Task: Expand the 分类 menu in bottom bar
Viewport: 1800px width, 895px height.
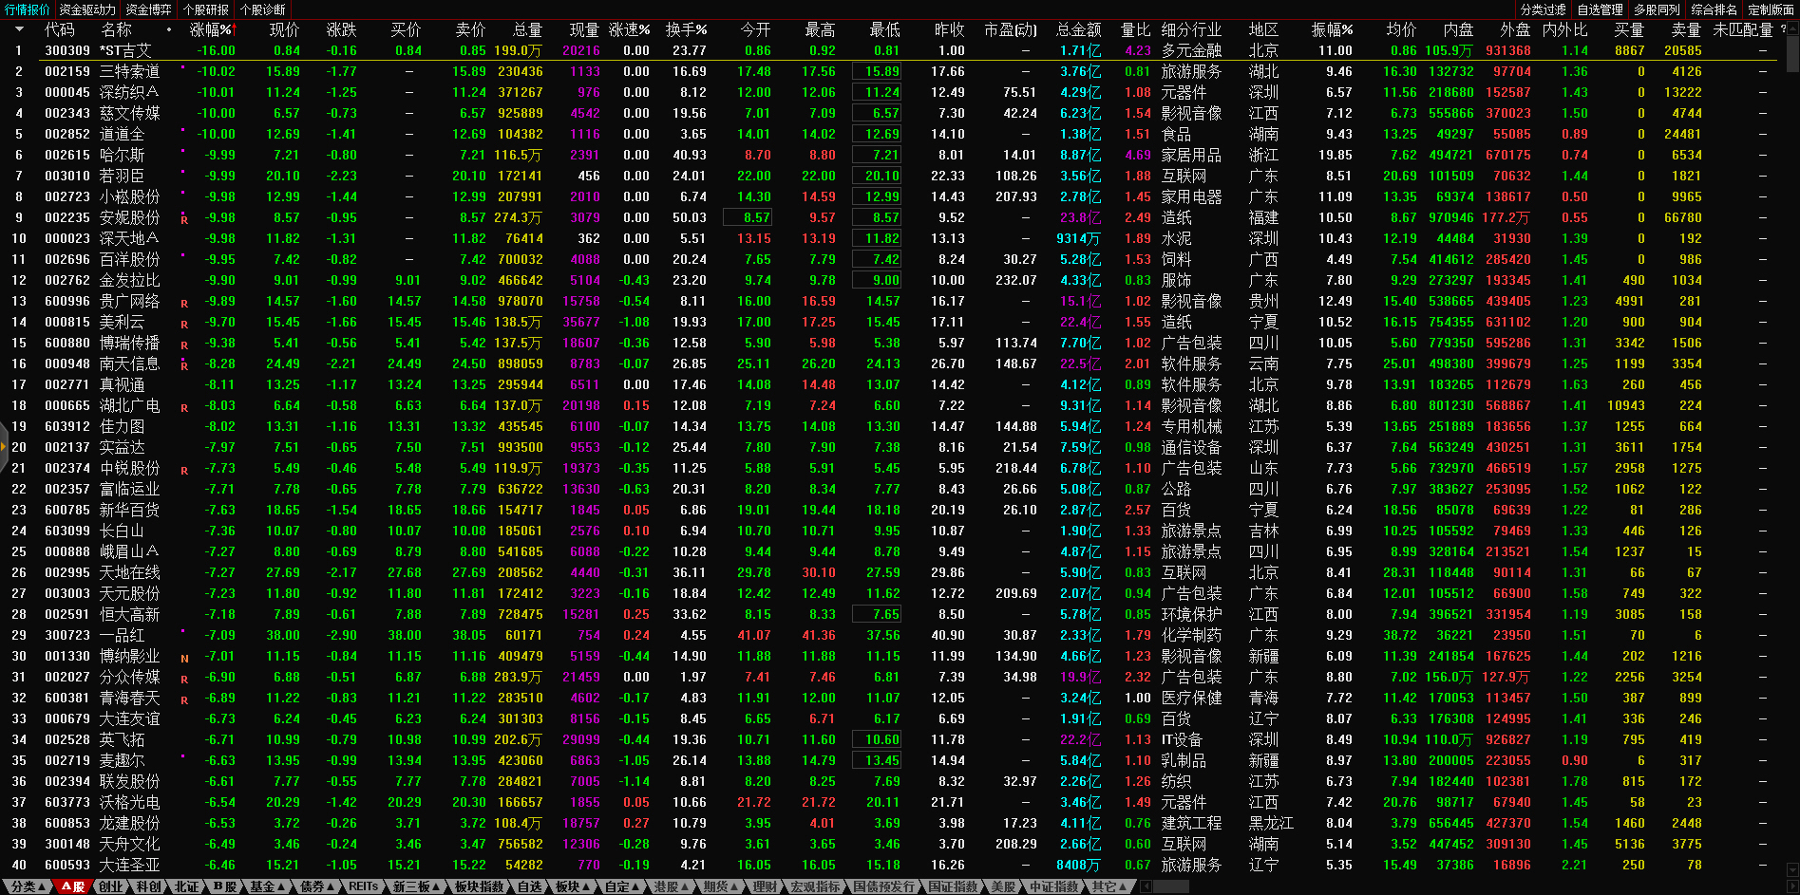Action: (x=28, y=886)
